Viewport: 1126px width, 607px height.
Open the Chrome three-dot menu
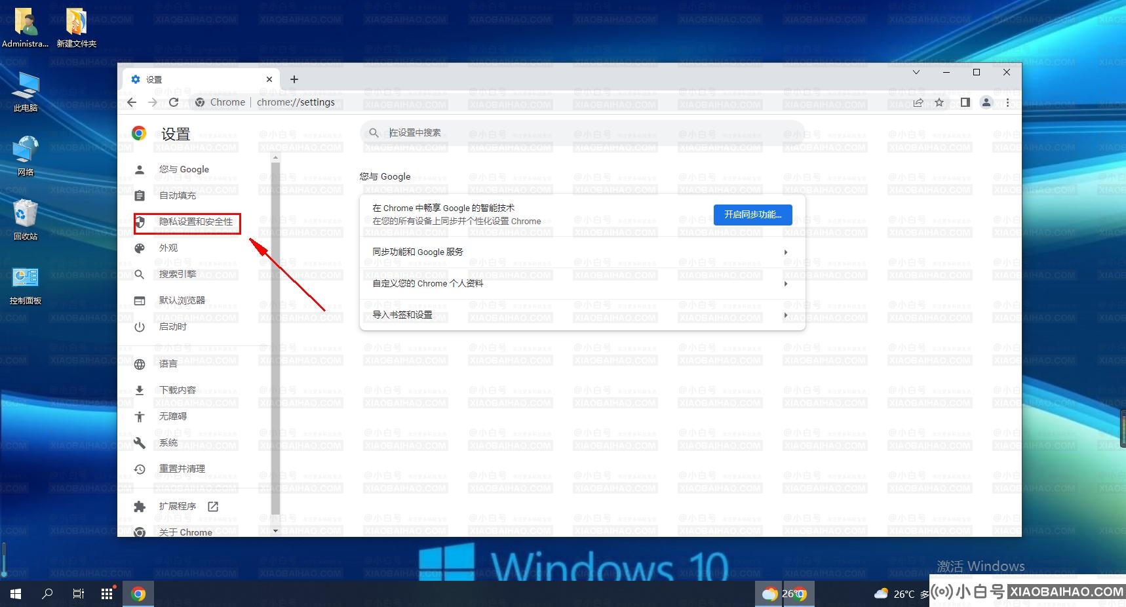pyautogui.click(x=1007, y=102)
